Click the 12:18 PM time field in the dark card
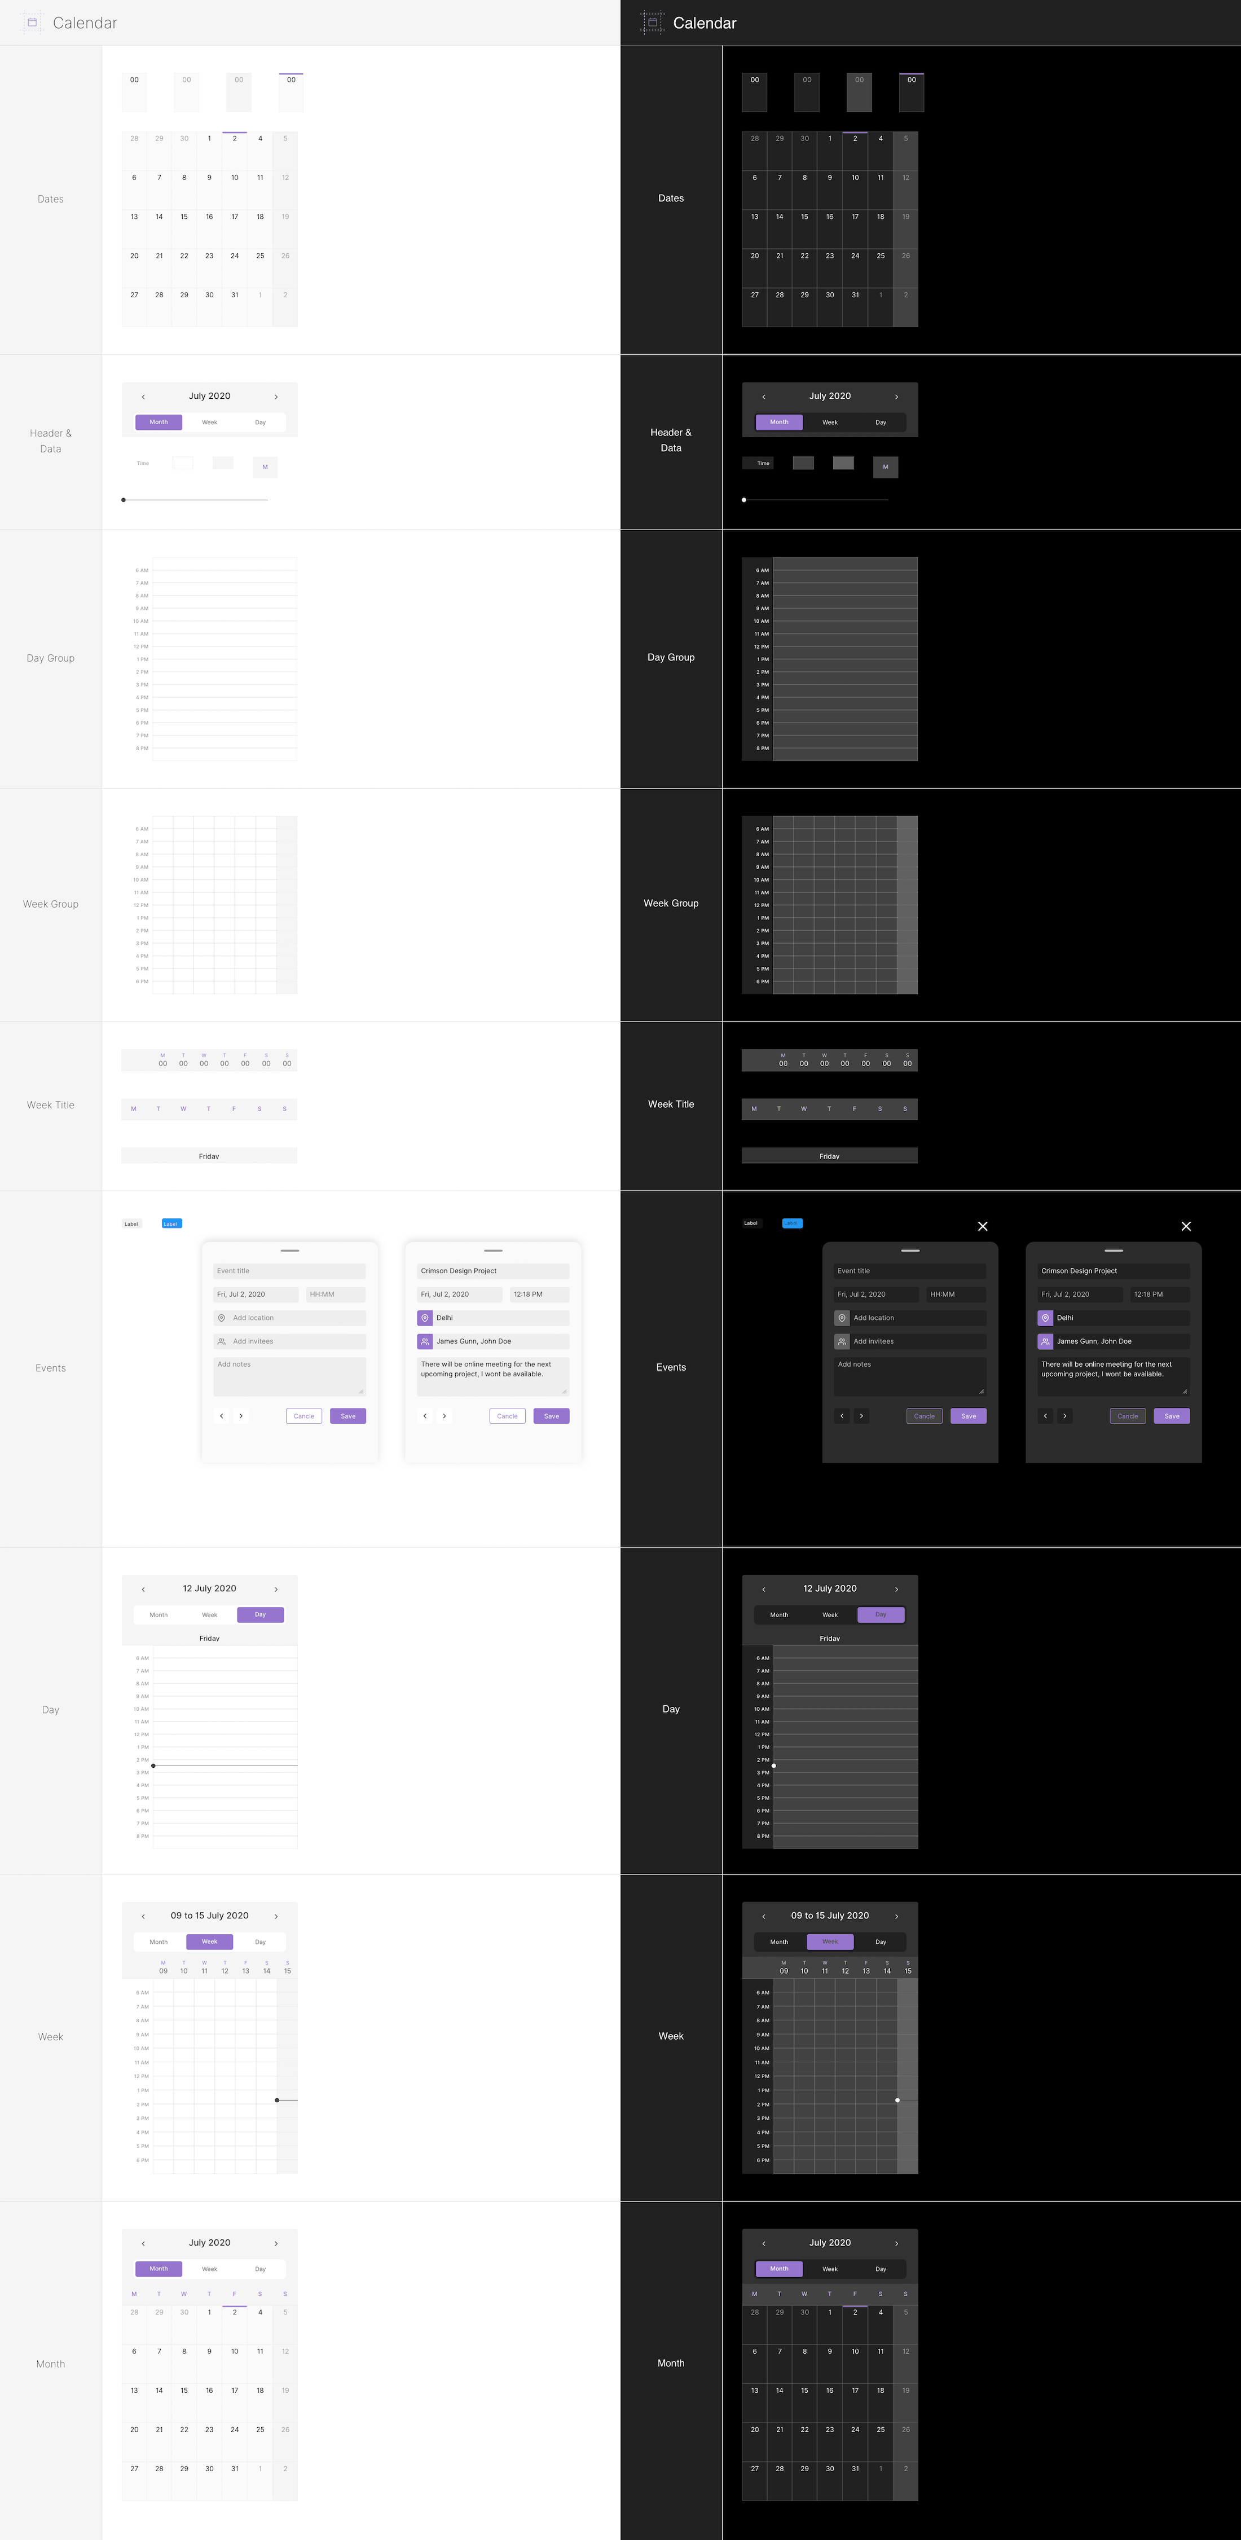This screenshot has height=2540, width=1241. pos(1160,1295)
